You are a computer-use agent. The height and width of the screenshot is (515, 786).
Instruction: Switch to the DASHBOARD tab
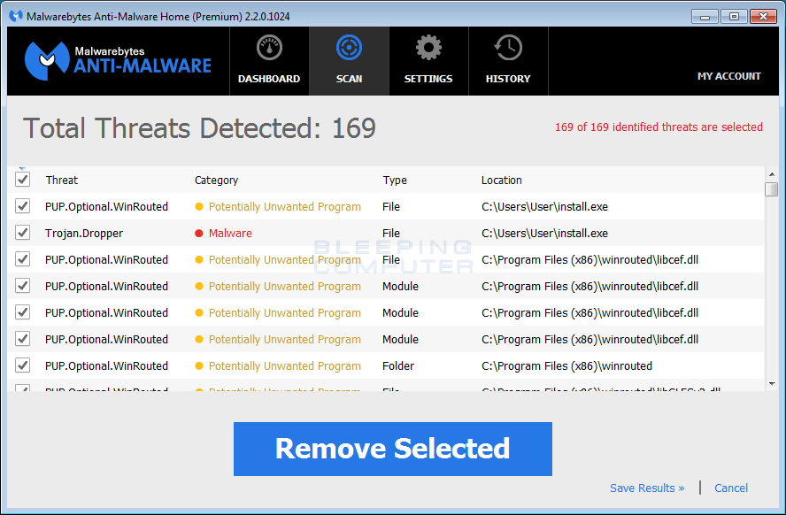(x=268, y=78)
